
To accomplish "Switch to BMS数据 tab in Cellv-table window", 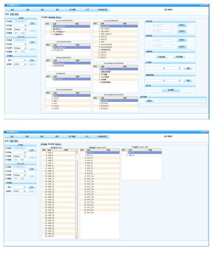I will point(44,144).
